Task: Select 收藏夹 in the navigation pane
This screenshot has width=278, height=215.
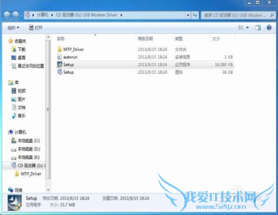Action: (x=21, y=41)
